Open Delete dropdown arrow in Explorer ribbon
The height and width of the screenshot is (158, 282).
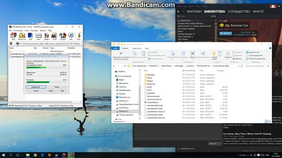[x=193, y=59]
